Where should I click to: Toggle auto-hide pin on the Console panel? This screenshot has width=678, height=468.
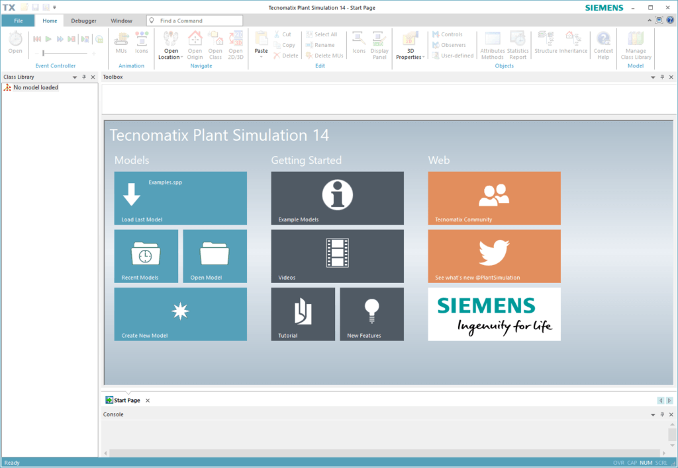click(x=662, y=414)
